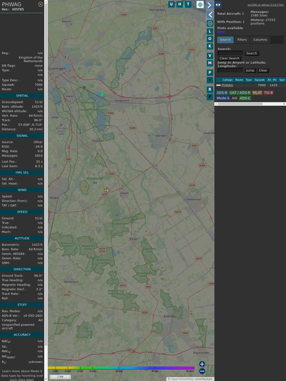
Task: Click the H button on the map
Action: tap(179, 4)
